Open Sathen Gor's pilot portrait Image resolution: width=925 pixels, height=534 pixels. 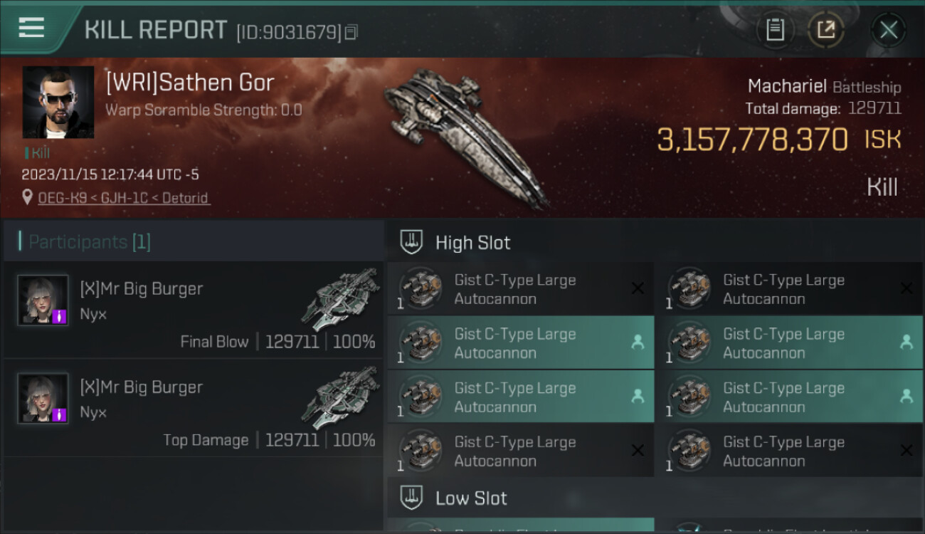(58, 103)
